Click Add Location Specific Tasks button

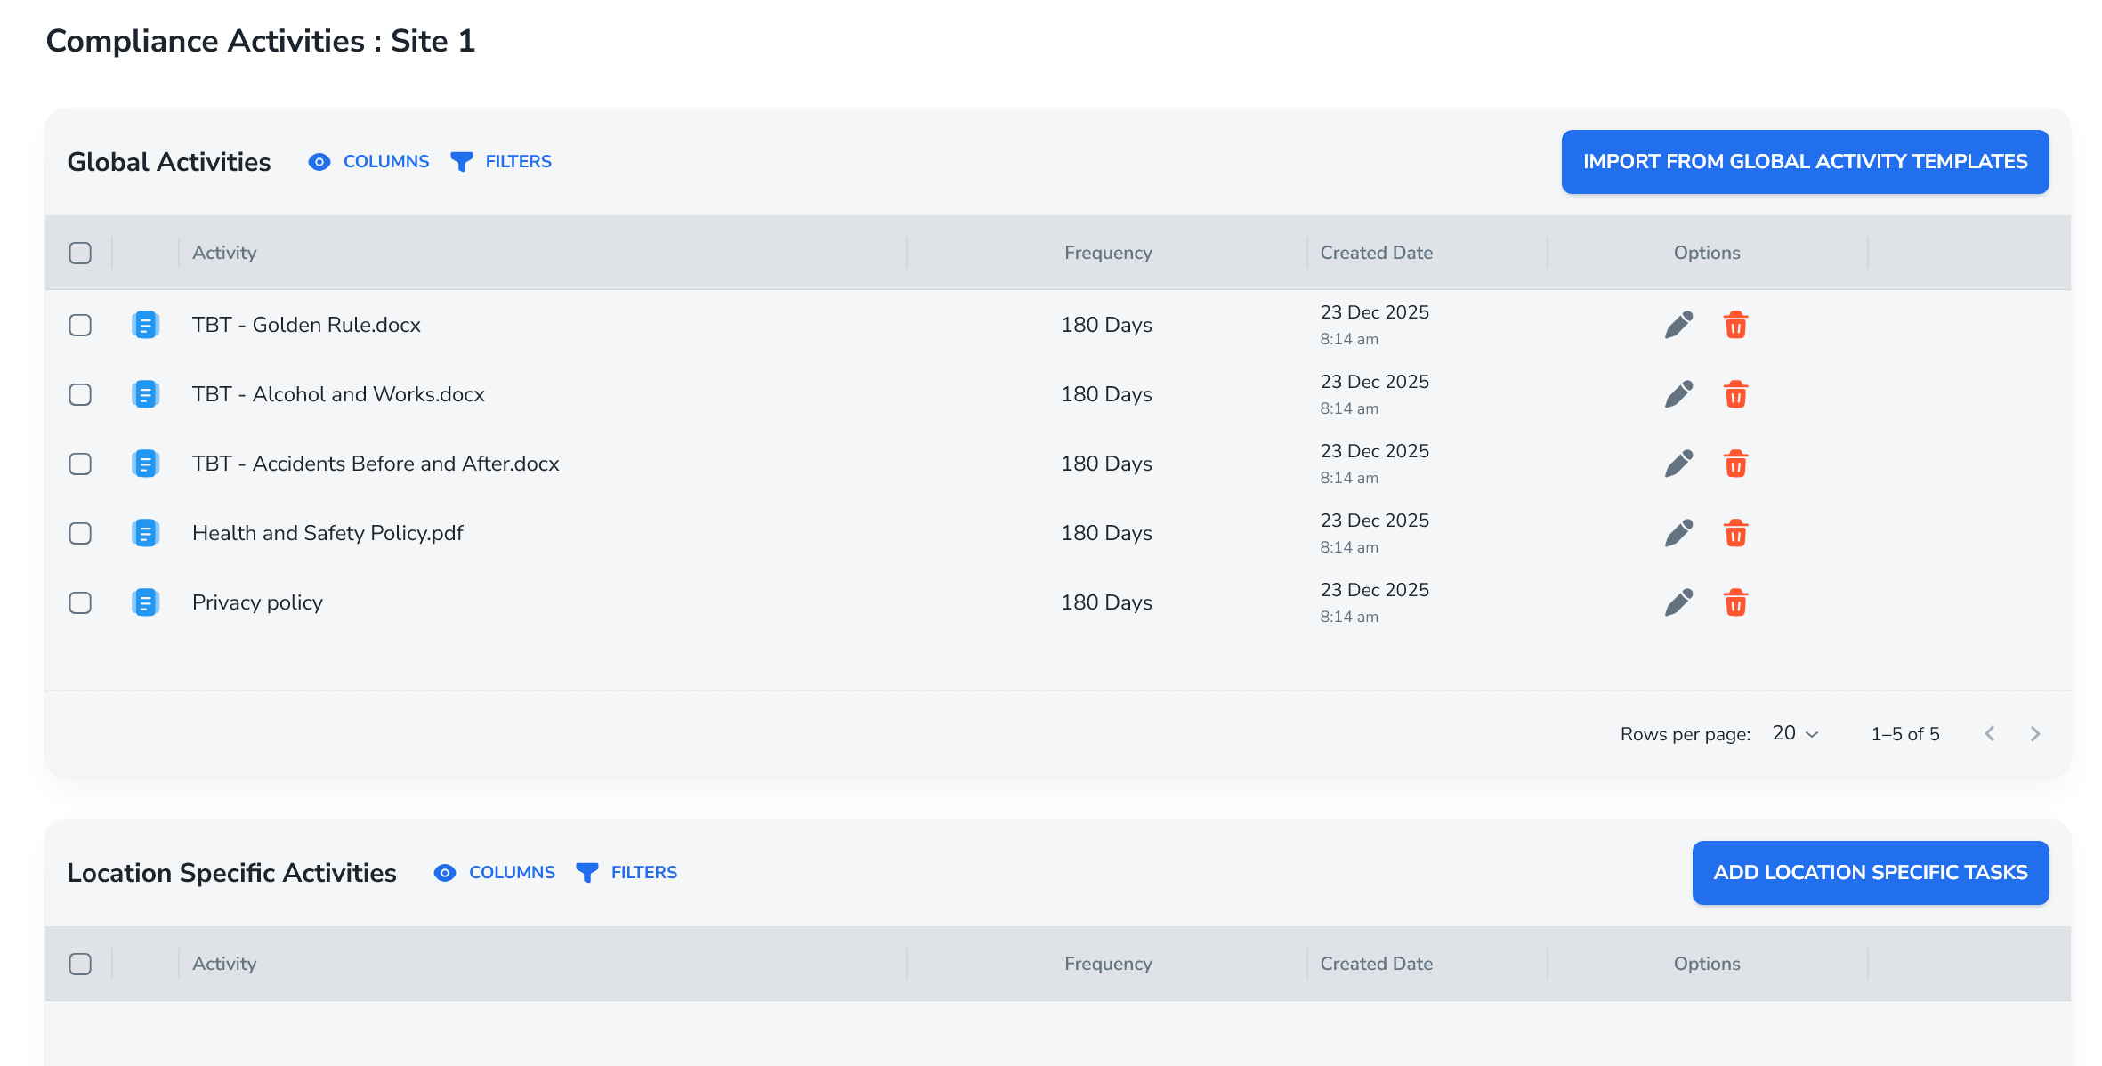pos(1870,872)
